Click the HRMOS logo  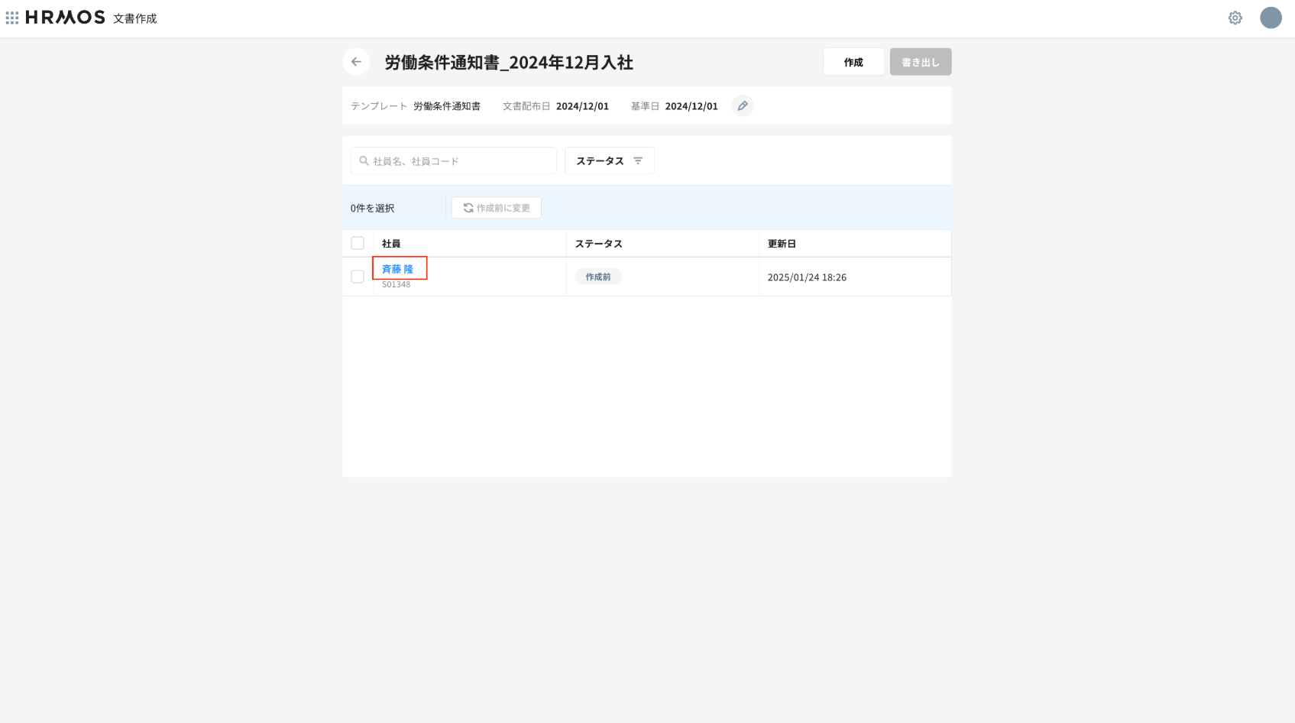point(66,18)
